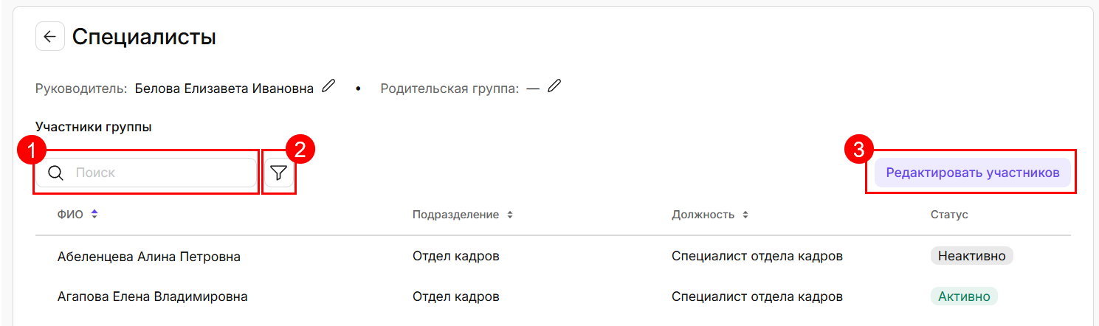Click the magnifying glass search icon
Screen dimensions: 1099x326
(x=55, y=173)
